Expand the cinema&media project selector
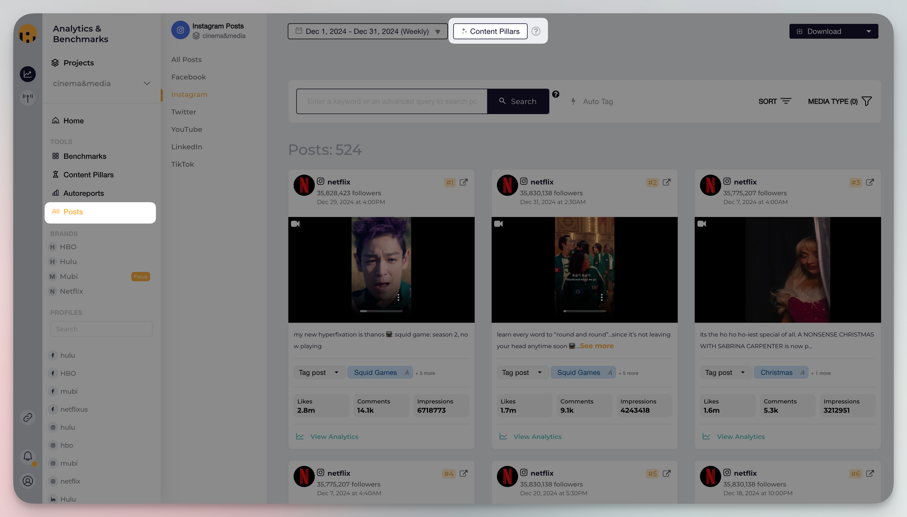The width and height of the screenshot is (907, 517). point(146,83)
